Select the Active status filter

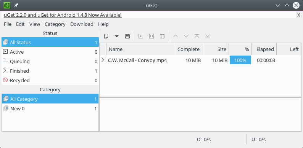pos(50,52)
